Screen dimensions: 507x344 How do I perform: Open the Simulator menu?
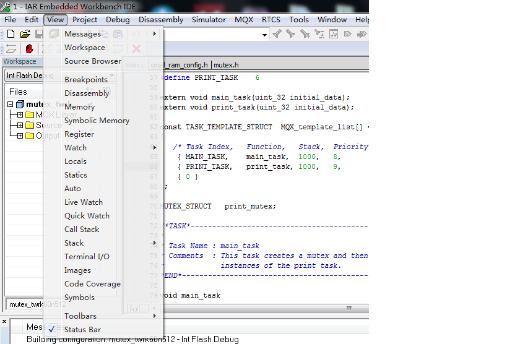tap(209, 20)
